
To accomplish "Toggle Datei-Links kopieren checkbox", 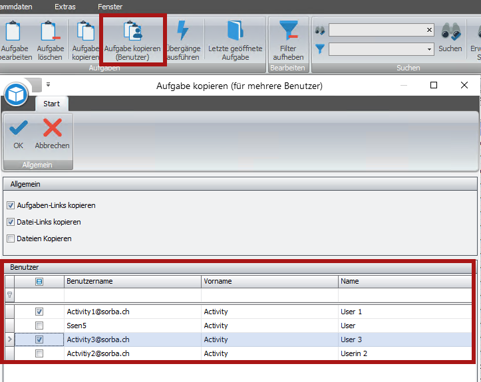I will [11, 222].
